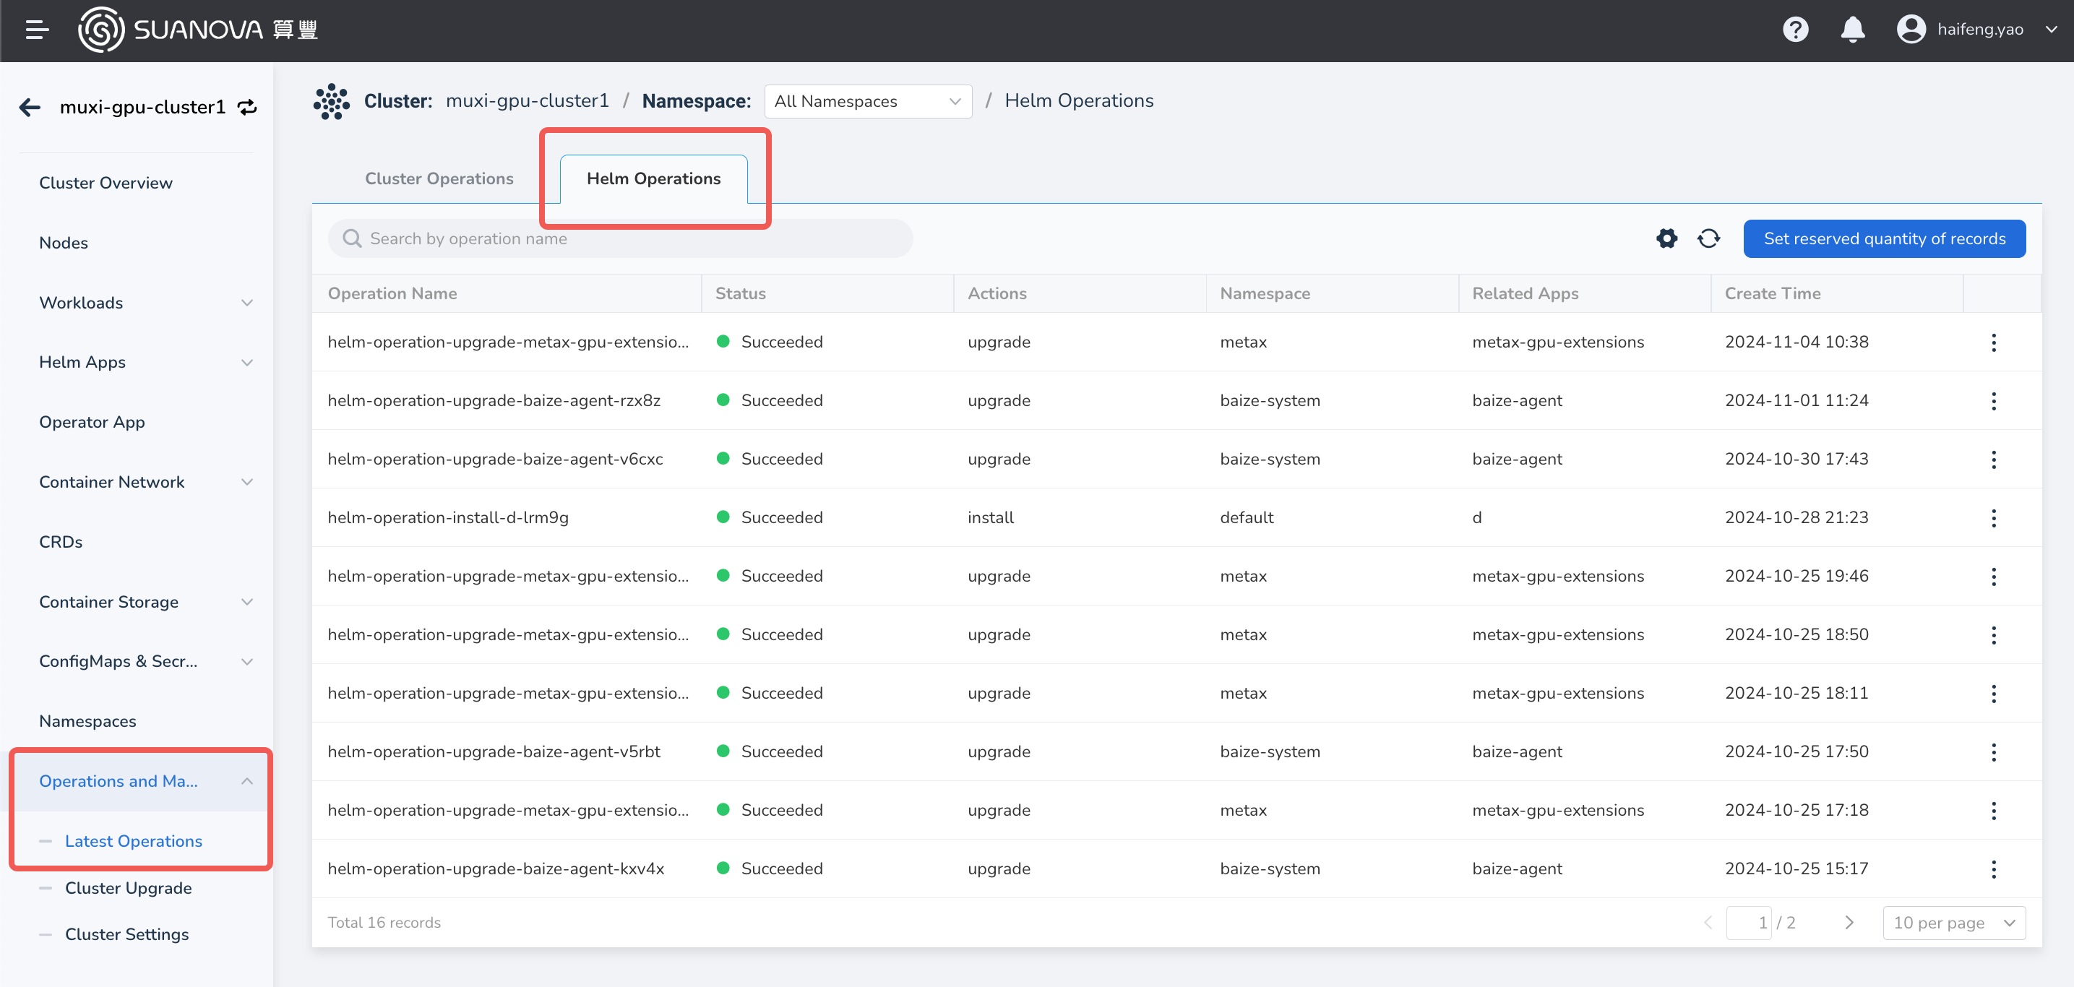The width and height of the screenshot is (2074, 987).
Task: Open row menu for 2024-10-25 19:46 operation
Action: (1994, 577)
